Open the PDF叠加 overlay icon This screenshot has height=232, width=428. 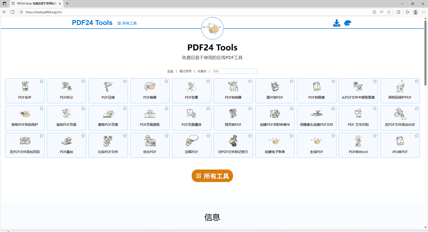pos(67,141)
